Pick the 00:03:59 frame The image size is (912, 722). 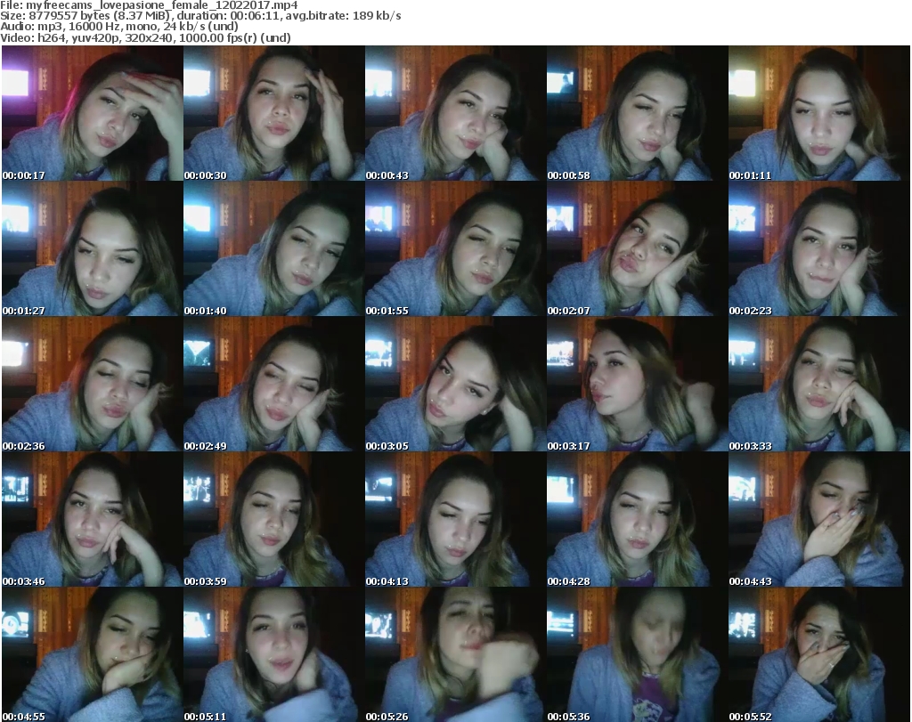(274, 520)
